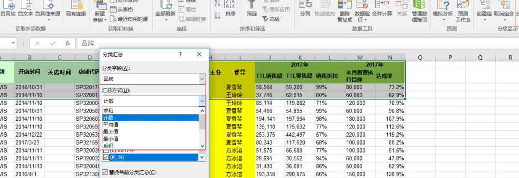Screen dimensions: 519x178
Task: Collapse the 汇总方式 dropdown arrow
Action: pyautogui.click(x=202, y=101)
